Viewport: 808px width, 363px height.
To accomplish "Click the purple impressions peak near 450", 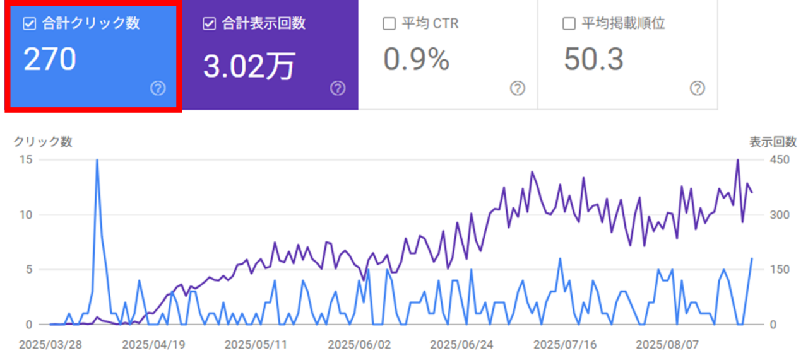I will 737,160.
